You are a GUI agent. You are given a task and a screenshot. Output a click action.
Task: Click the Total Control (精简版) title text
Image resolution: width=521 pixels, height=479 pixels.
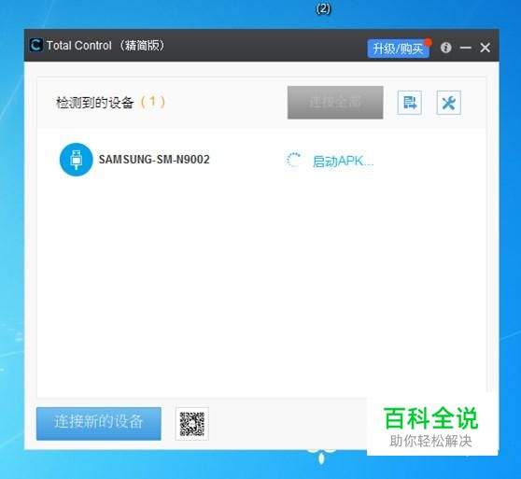pos(106,45)
